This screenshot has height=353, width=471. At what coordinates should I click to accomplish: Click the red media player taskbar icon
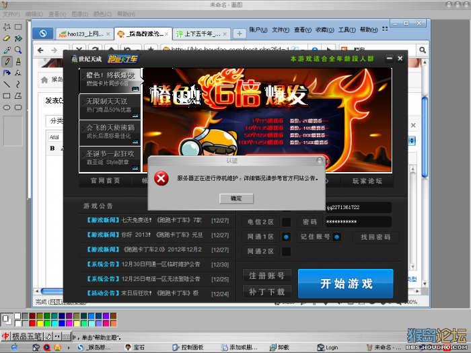pos(47,348)
